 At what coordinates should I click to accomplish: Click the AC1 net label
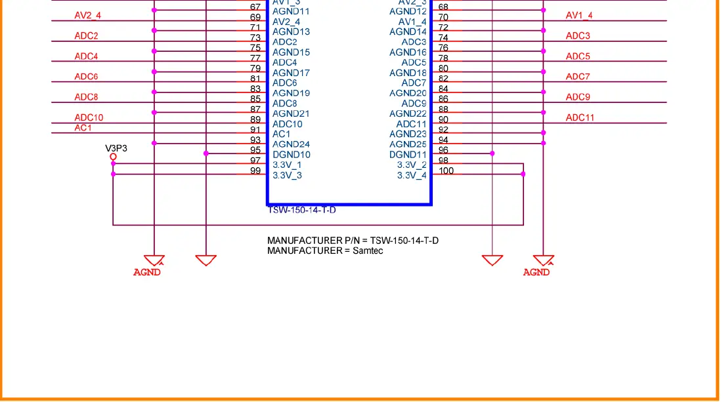81,127
